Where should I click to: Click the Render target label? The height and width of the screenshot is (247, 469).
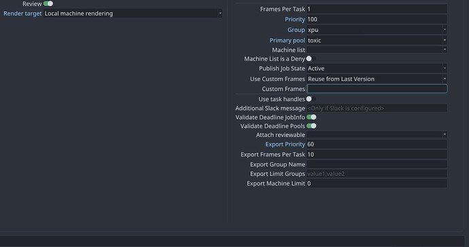click(x=22, y=14)
